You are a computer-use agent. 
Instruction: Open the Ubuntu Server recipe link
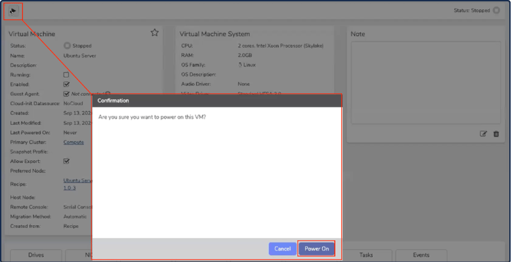78,184
